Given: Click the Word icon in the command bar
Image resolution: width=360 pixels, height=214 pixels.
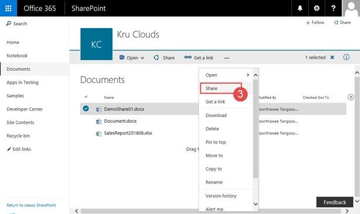Looking at the screenshot, I should pos(122,57).
